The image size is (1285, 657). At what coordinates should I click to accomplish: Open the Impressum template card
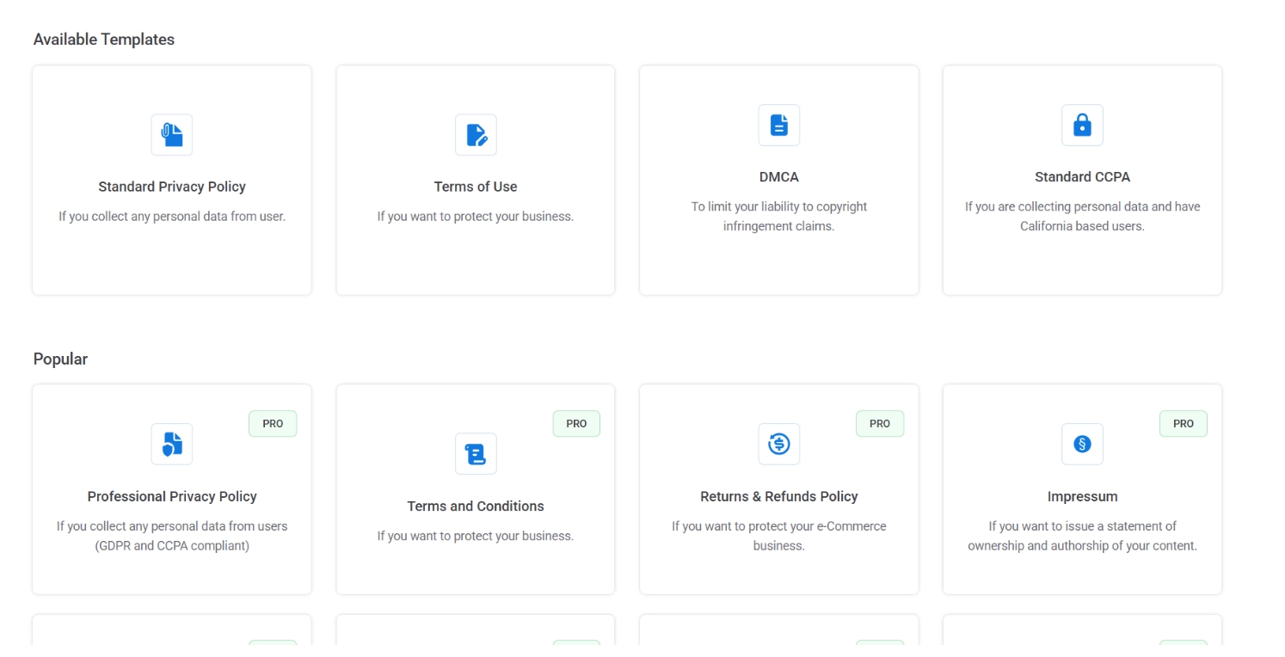pyautogui.click(x=1082, y=488)
